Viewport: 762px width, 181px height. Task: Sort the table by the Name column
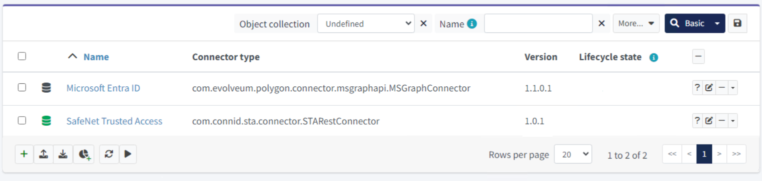pyautogui.click(x=96, y=57)
